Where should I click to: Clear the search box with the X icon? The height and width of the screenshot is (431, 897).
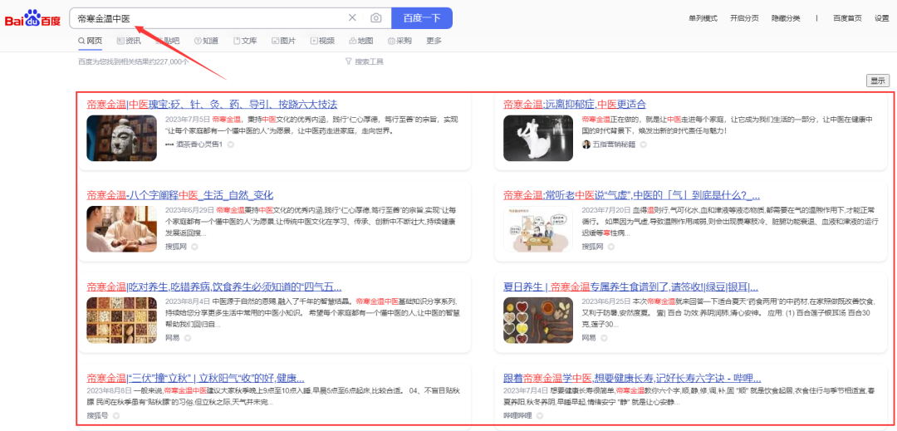352,17
